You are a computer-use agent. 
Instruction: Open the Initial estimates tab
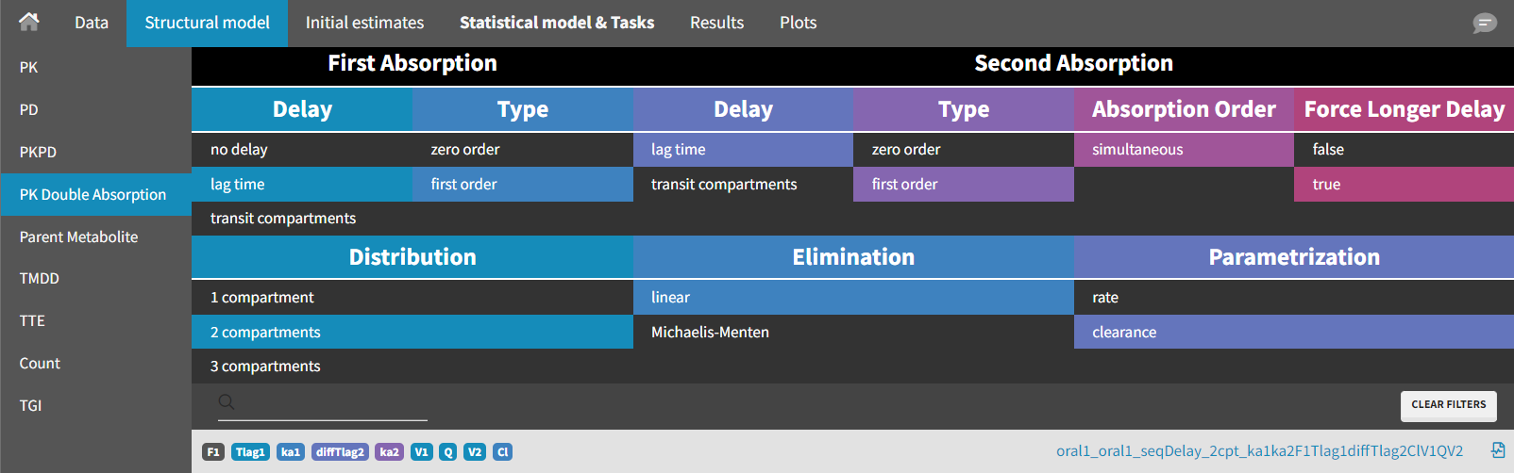(x=364, y=23)
